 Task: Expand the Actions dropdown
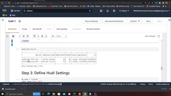tap(135, 21)
